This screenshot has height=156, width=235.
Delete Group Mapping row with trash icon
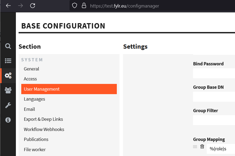point(202,147)
